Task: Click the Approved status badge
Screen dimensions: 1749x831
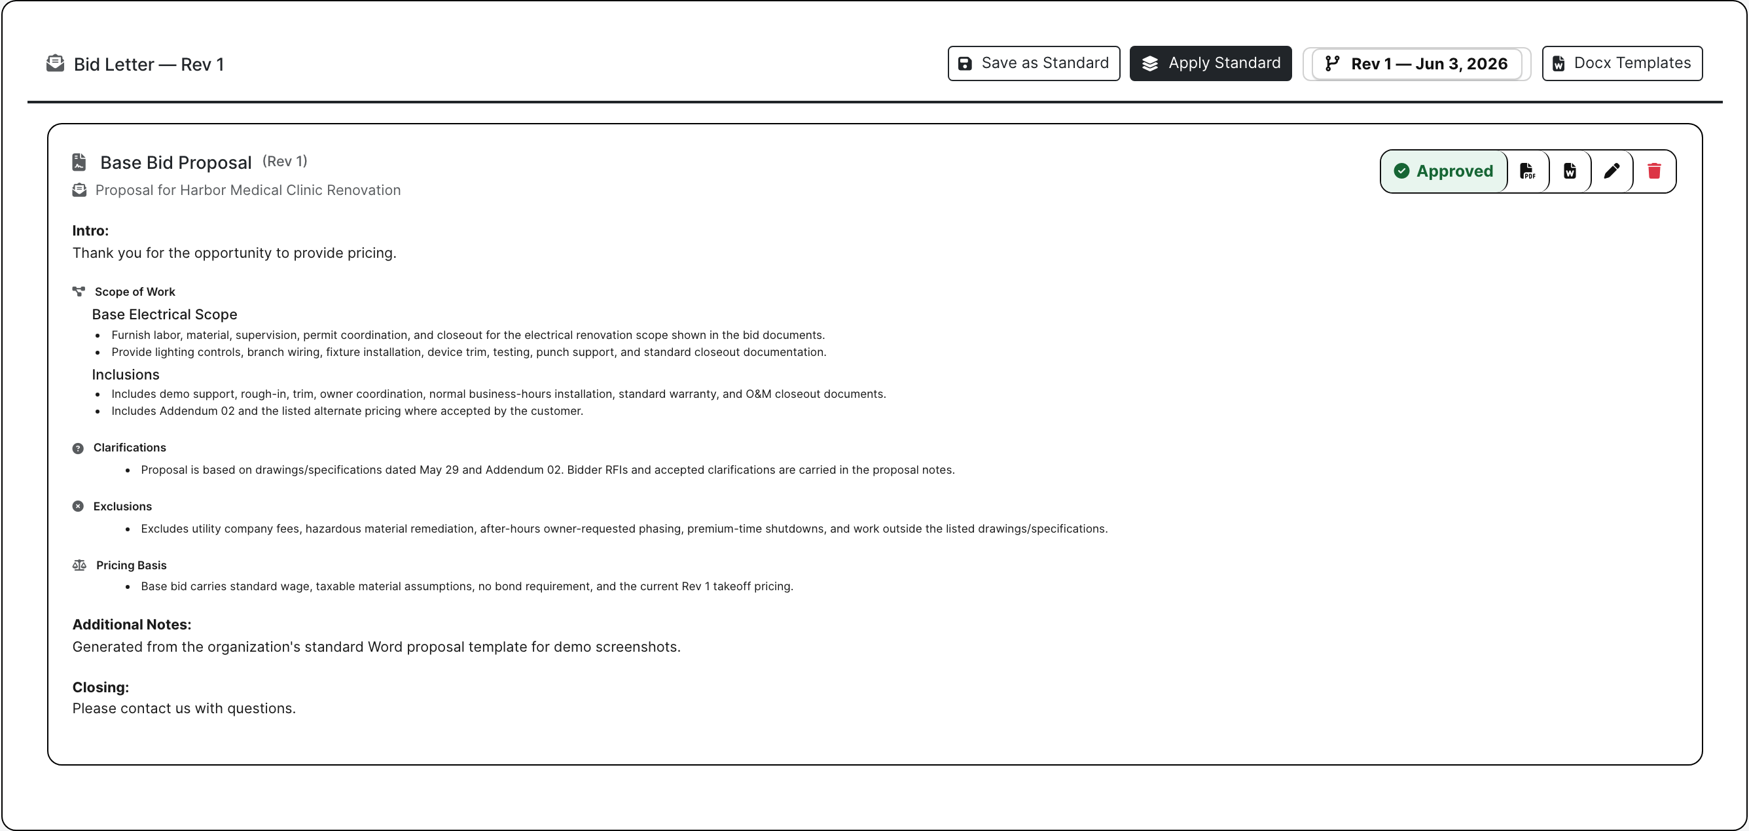Action: coord(1443,171)
